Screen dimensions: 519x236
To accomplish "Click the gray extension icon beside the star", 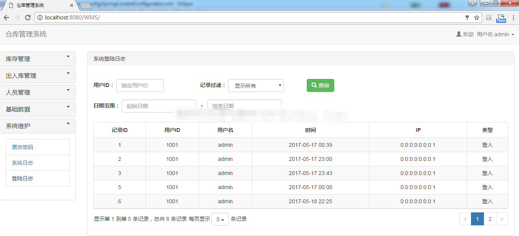I will pos(489,18).
